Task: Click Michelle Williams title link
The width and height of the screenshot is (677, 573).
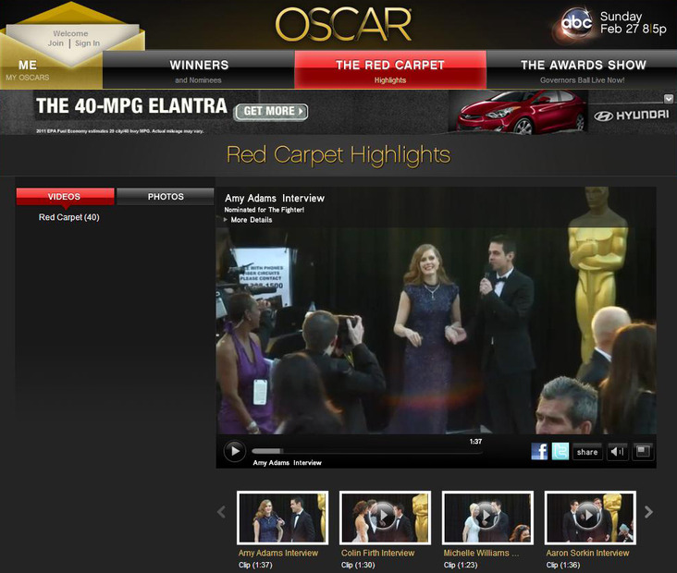Action: (x=481, y=553)
